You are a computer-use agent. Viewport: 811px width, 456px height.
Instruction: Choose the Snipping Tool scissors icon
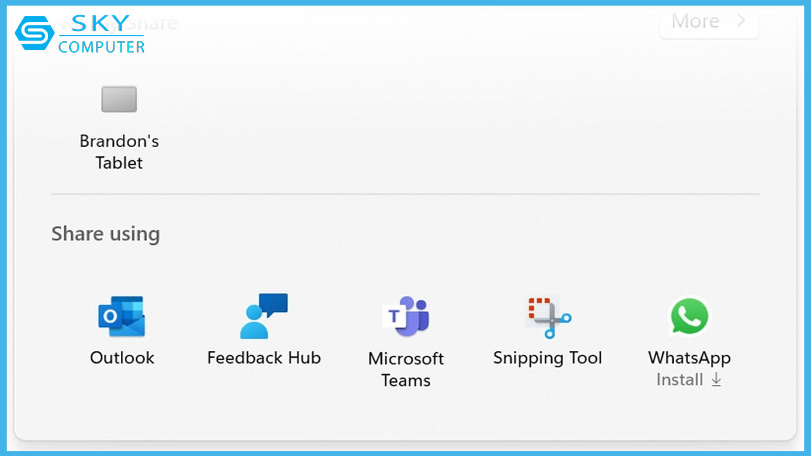coord(548,316)
